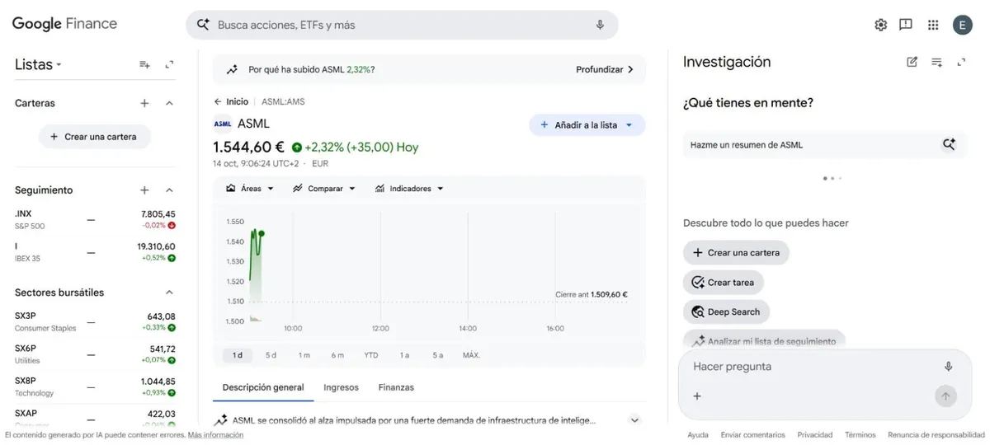990x445 pixels.
Task: Open the Listas dropdown
Action: 38,65
